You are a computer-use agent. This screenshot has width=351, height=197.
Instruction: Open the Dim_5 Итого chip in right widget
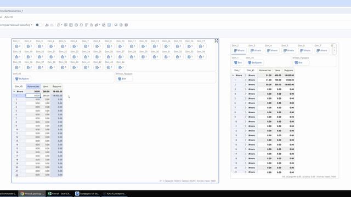(288, 50)
